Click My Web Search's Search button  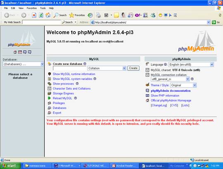[x=68, y=22]
